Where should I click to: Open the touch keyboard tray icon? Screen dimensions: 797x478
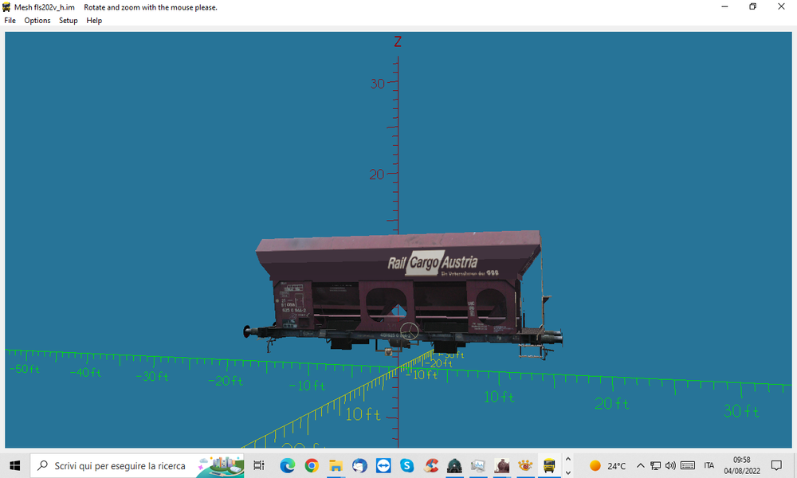coord(688,465)
